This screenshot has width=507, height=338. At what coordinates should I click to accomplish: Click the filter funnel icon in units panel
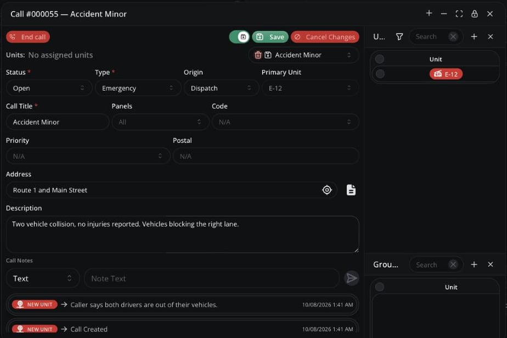point(399,37)
